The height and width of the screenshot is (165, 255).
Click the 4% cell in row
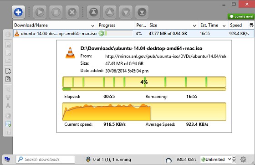pos(138,34)
